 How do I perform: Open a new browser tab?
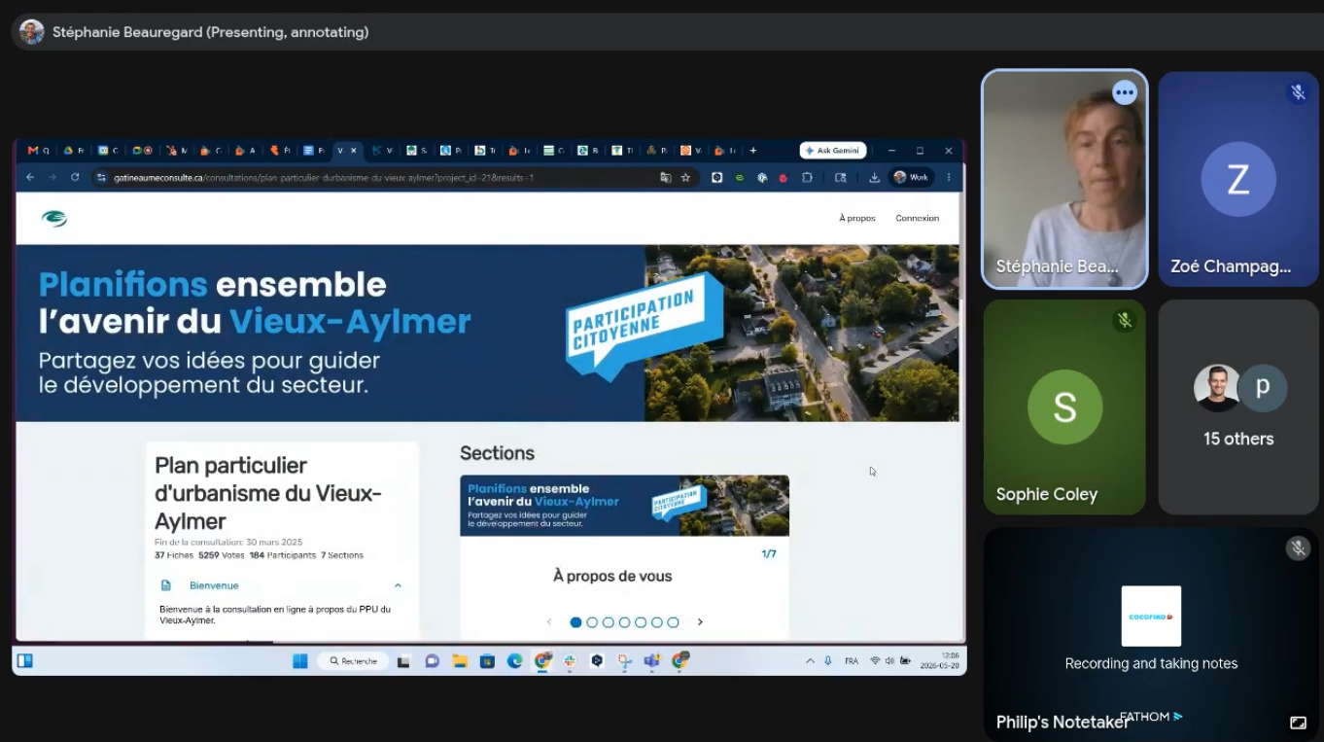point(753,151)
